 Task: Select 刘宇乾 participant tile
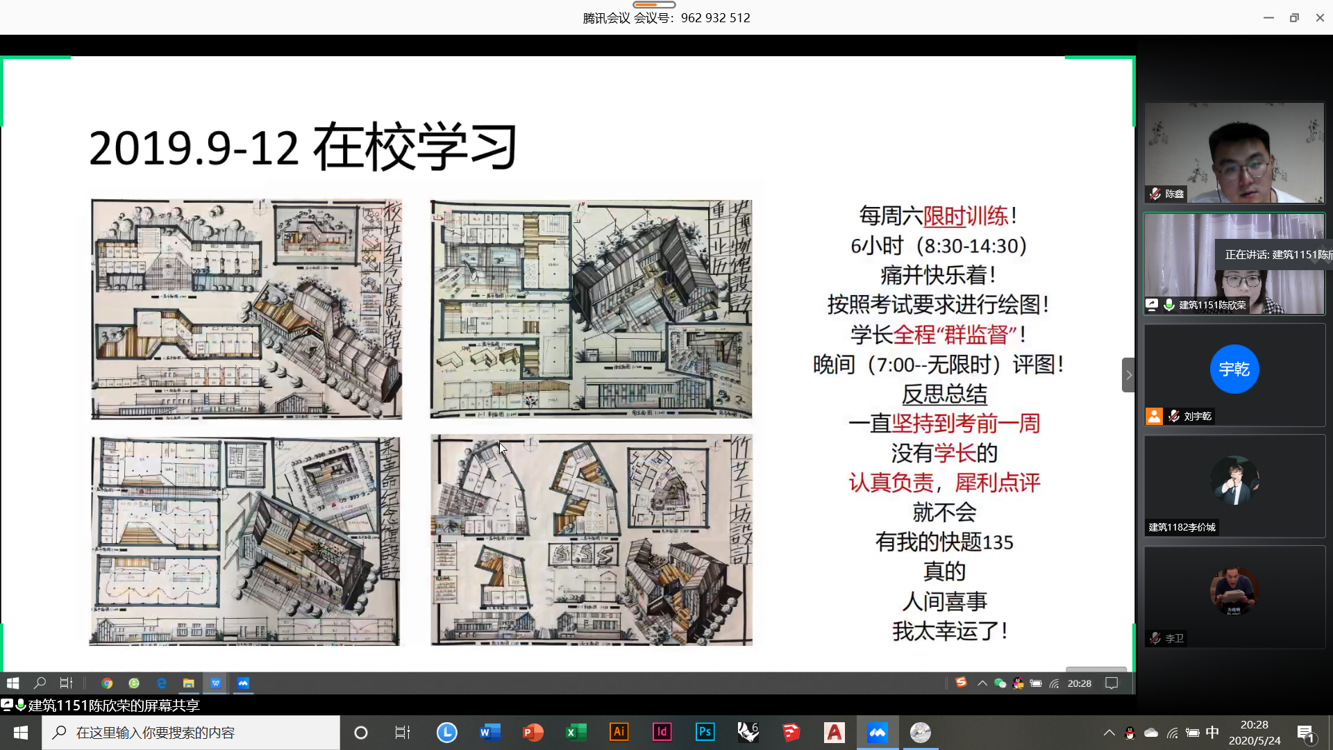(x=1234, y=375)
